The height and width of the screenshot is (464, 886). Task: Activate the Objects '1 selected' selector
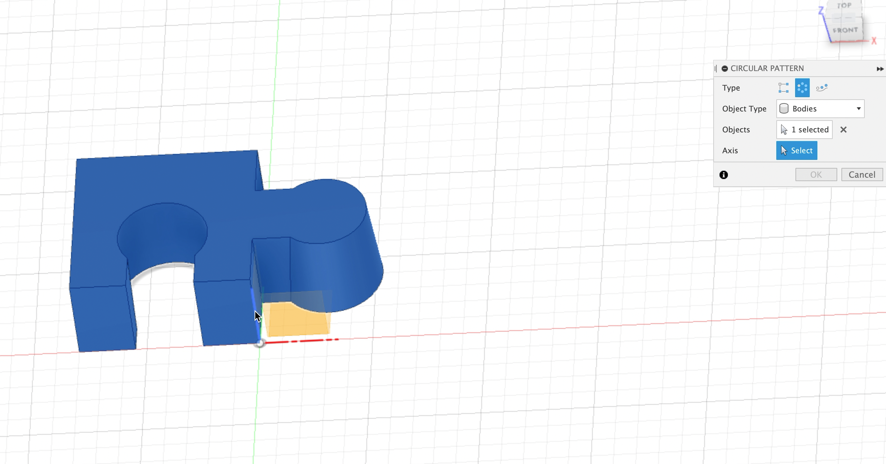tap(804, 130)
